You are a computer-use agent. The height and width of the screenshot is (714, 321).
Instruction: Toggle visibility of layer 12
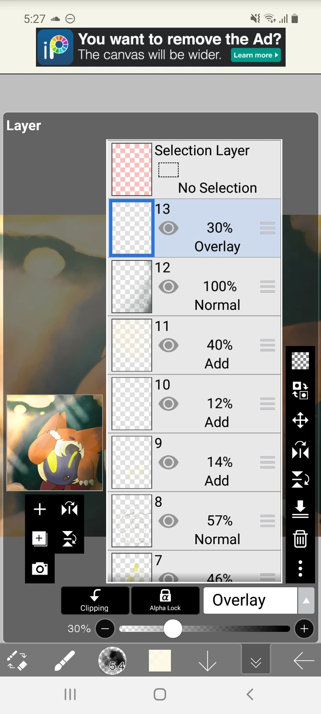pyautogui.click(x=168, y=287)
